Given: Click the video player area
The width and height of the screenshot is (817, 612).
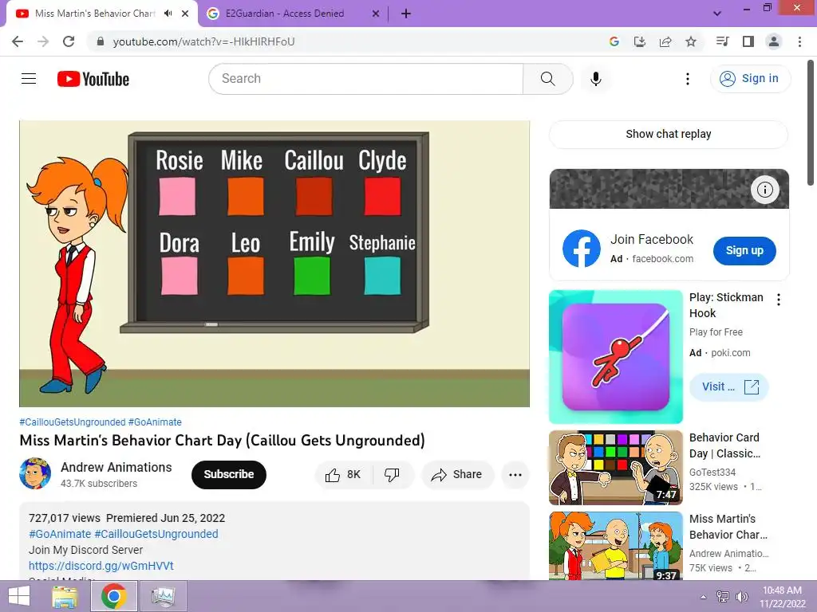Looking at the screenshot, I should tap(274, 264).
